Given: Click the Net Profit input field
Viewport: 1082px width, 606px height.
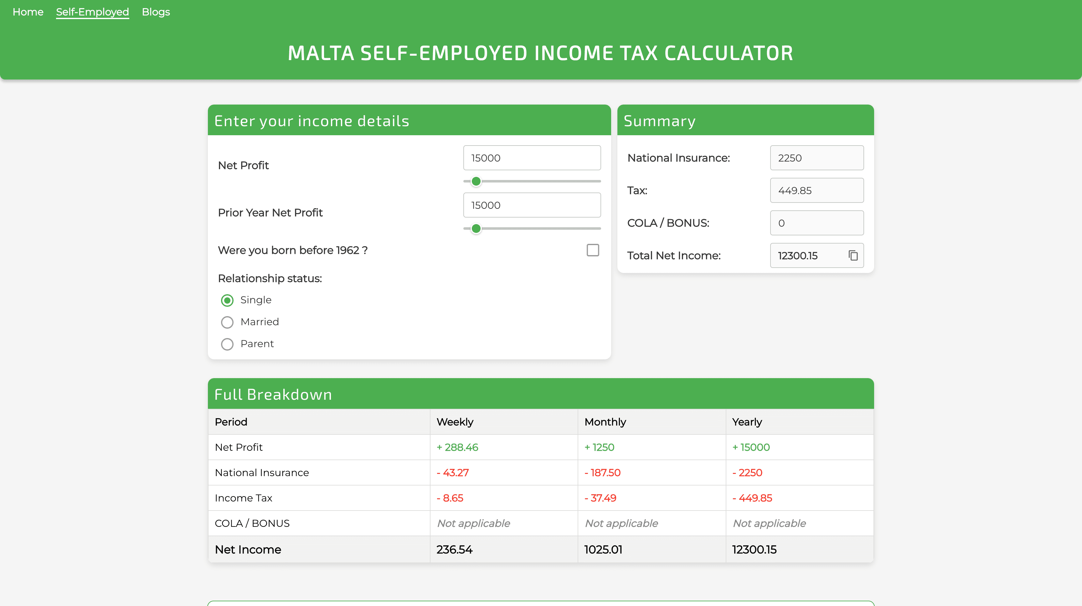Looking at the screenshot, I should tap(532, 158).
